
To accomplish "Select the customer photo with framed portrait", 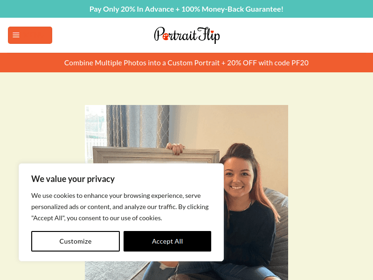I will tap(186, 192).
